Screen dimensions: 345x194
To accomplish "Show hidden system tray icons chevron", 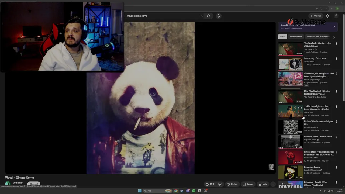I will coord(321,191).
